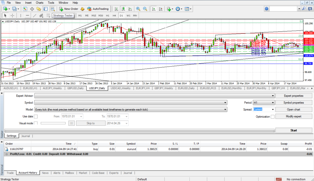Click the Start button
314x181 pixels.
(x=293, y=130)
